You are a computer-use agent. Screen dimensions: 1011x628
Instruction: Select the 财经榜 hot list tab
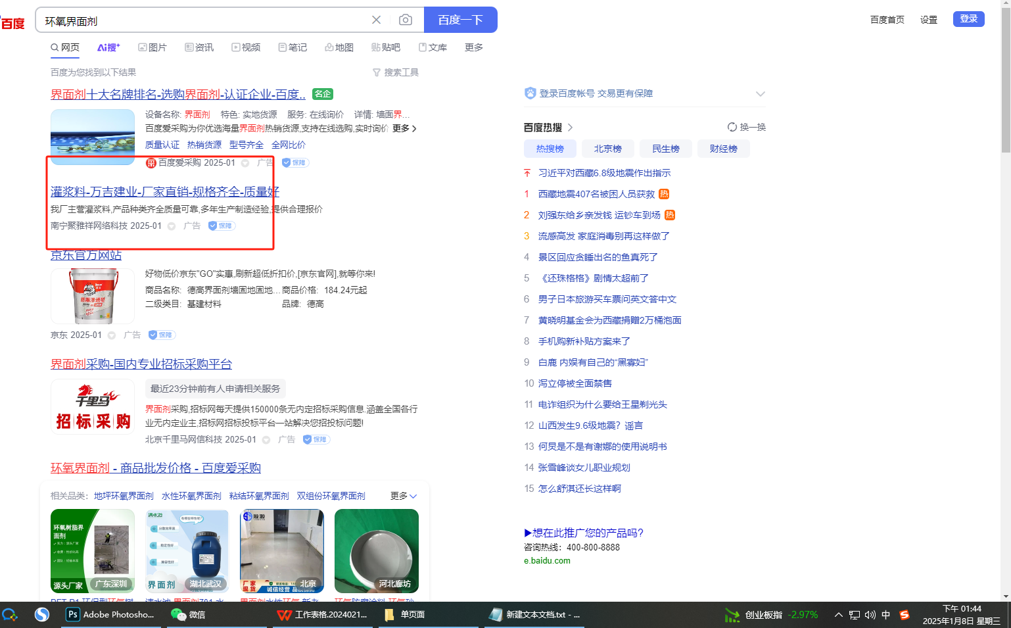tap(724, 149)
